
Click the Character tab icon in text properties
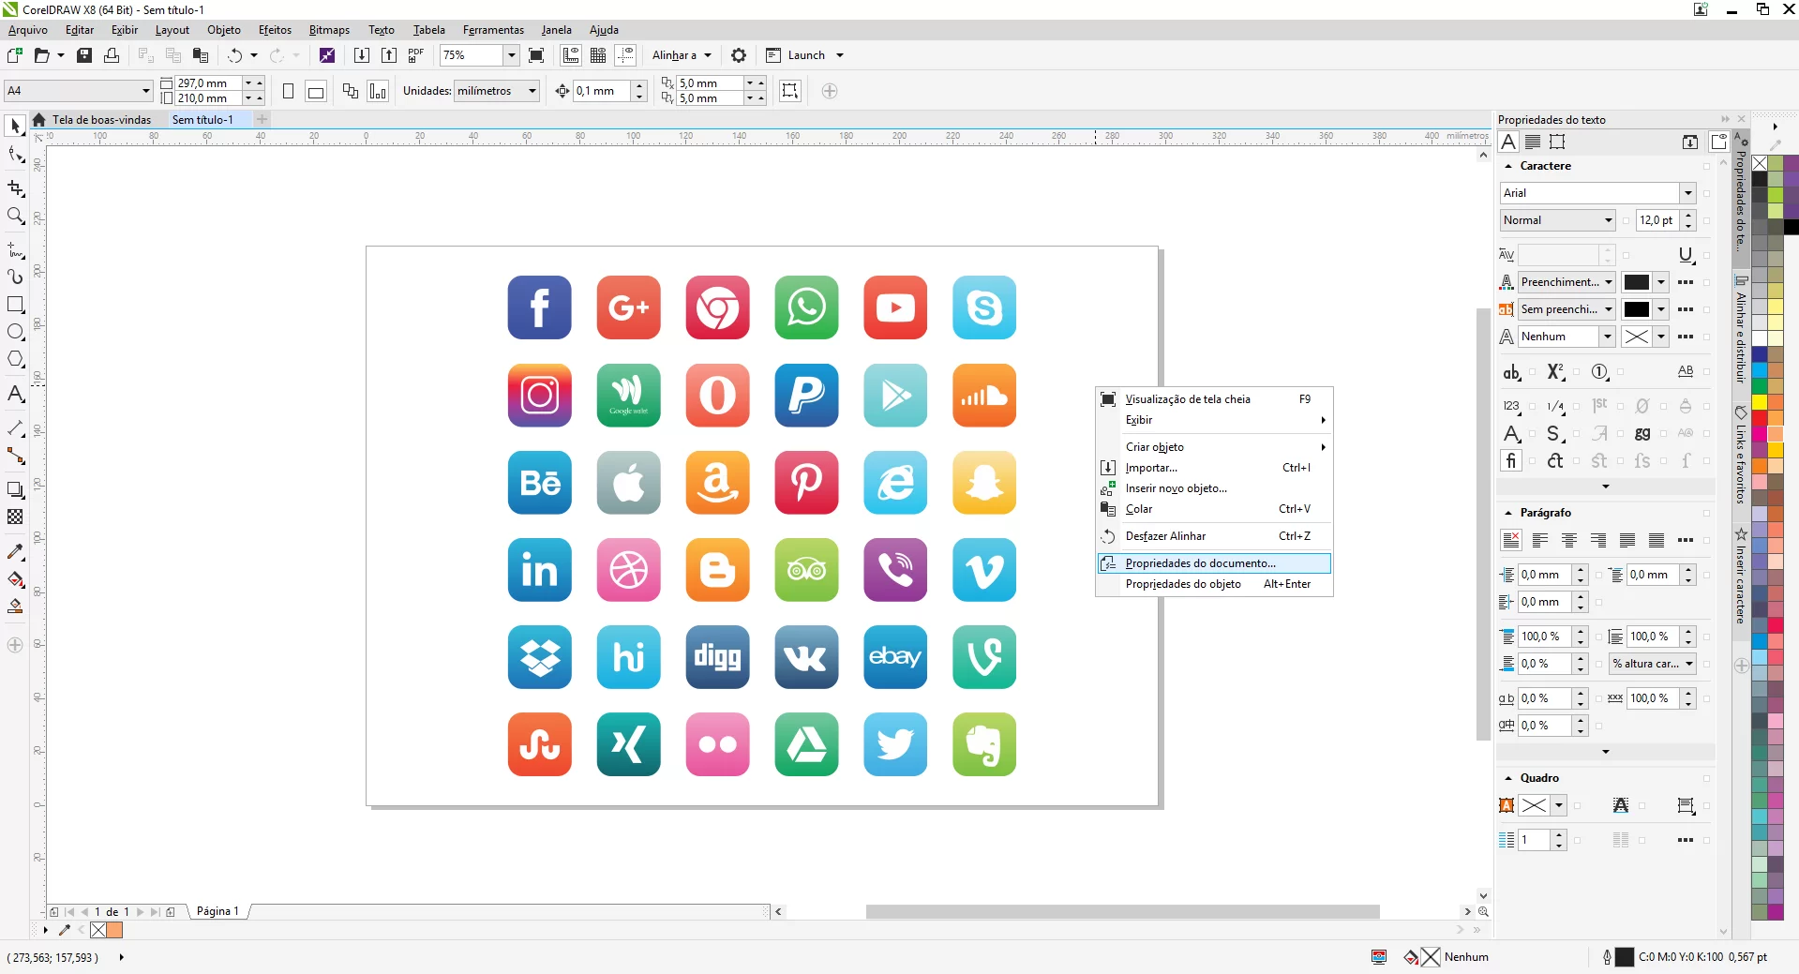[1508, 142]
